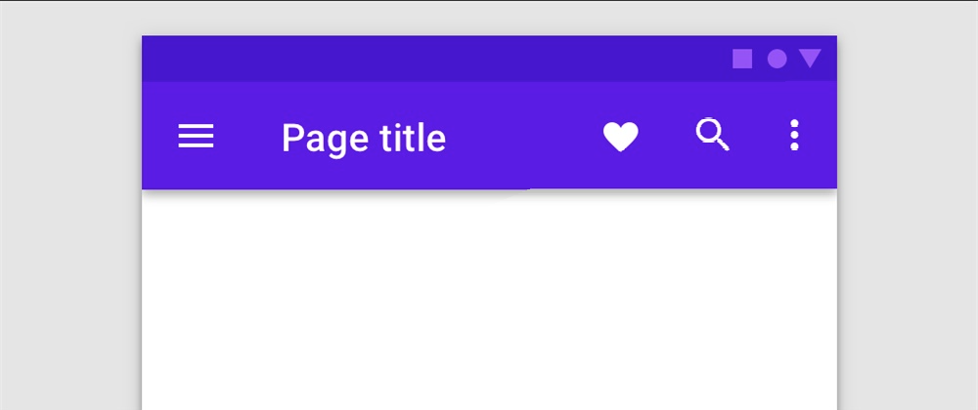This screenshot has height=410, width=978.
Task: Open the hamburger navigation menu
Action: [196, 137]
